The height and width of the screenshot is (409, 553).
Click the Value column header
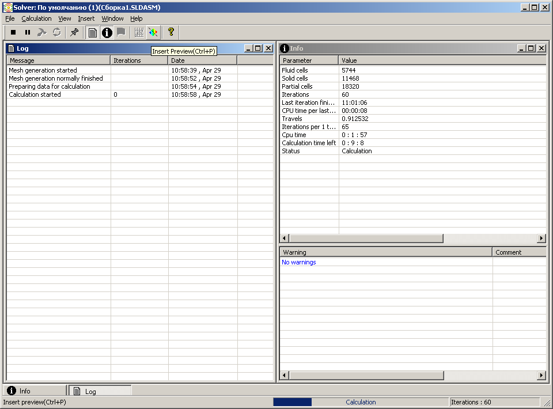pyautogui.click(x=442, y=60)
